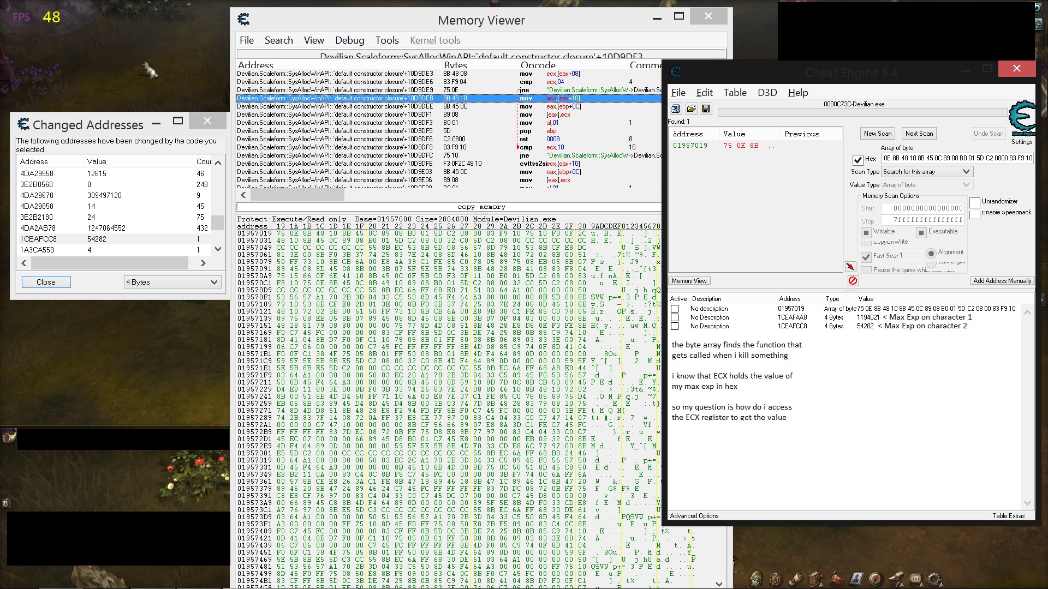1048x589 pixels.
Task: Activate the first address table entry checkbox
Action: tap(675, 309)
